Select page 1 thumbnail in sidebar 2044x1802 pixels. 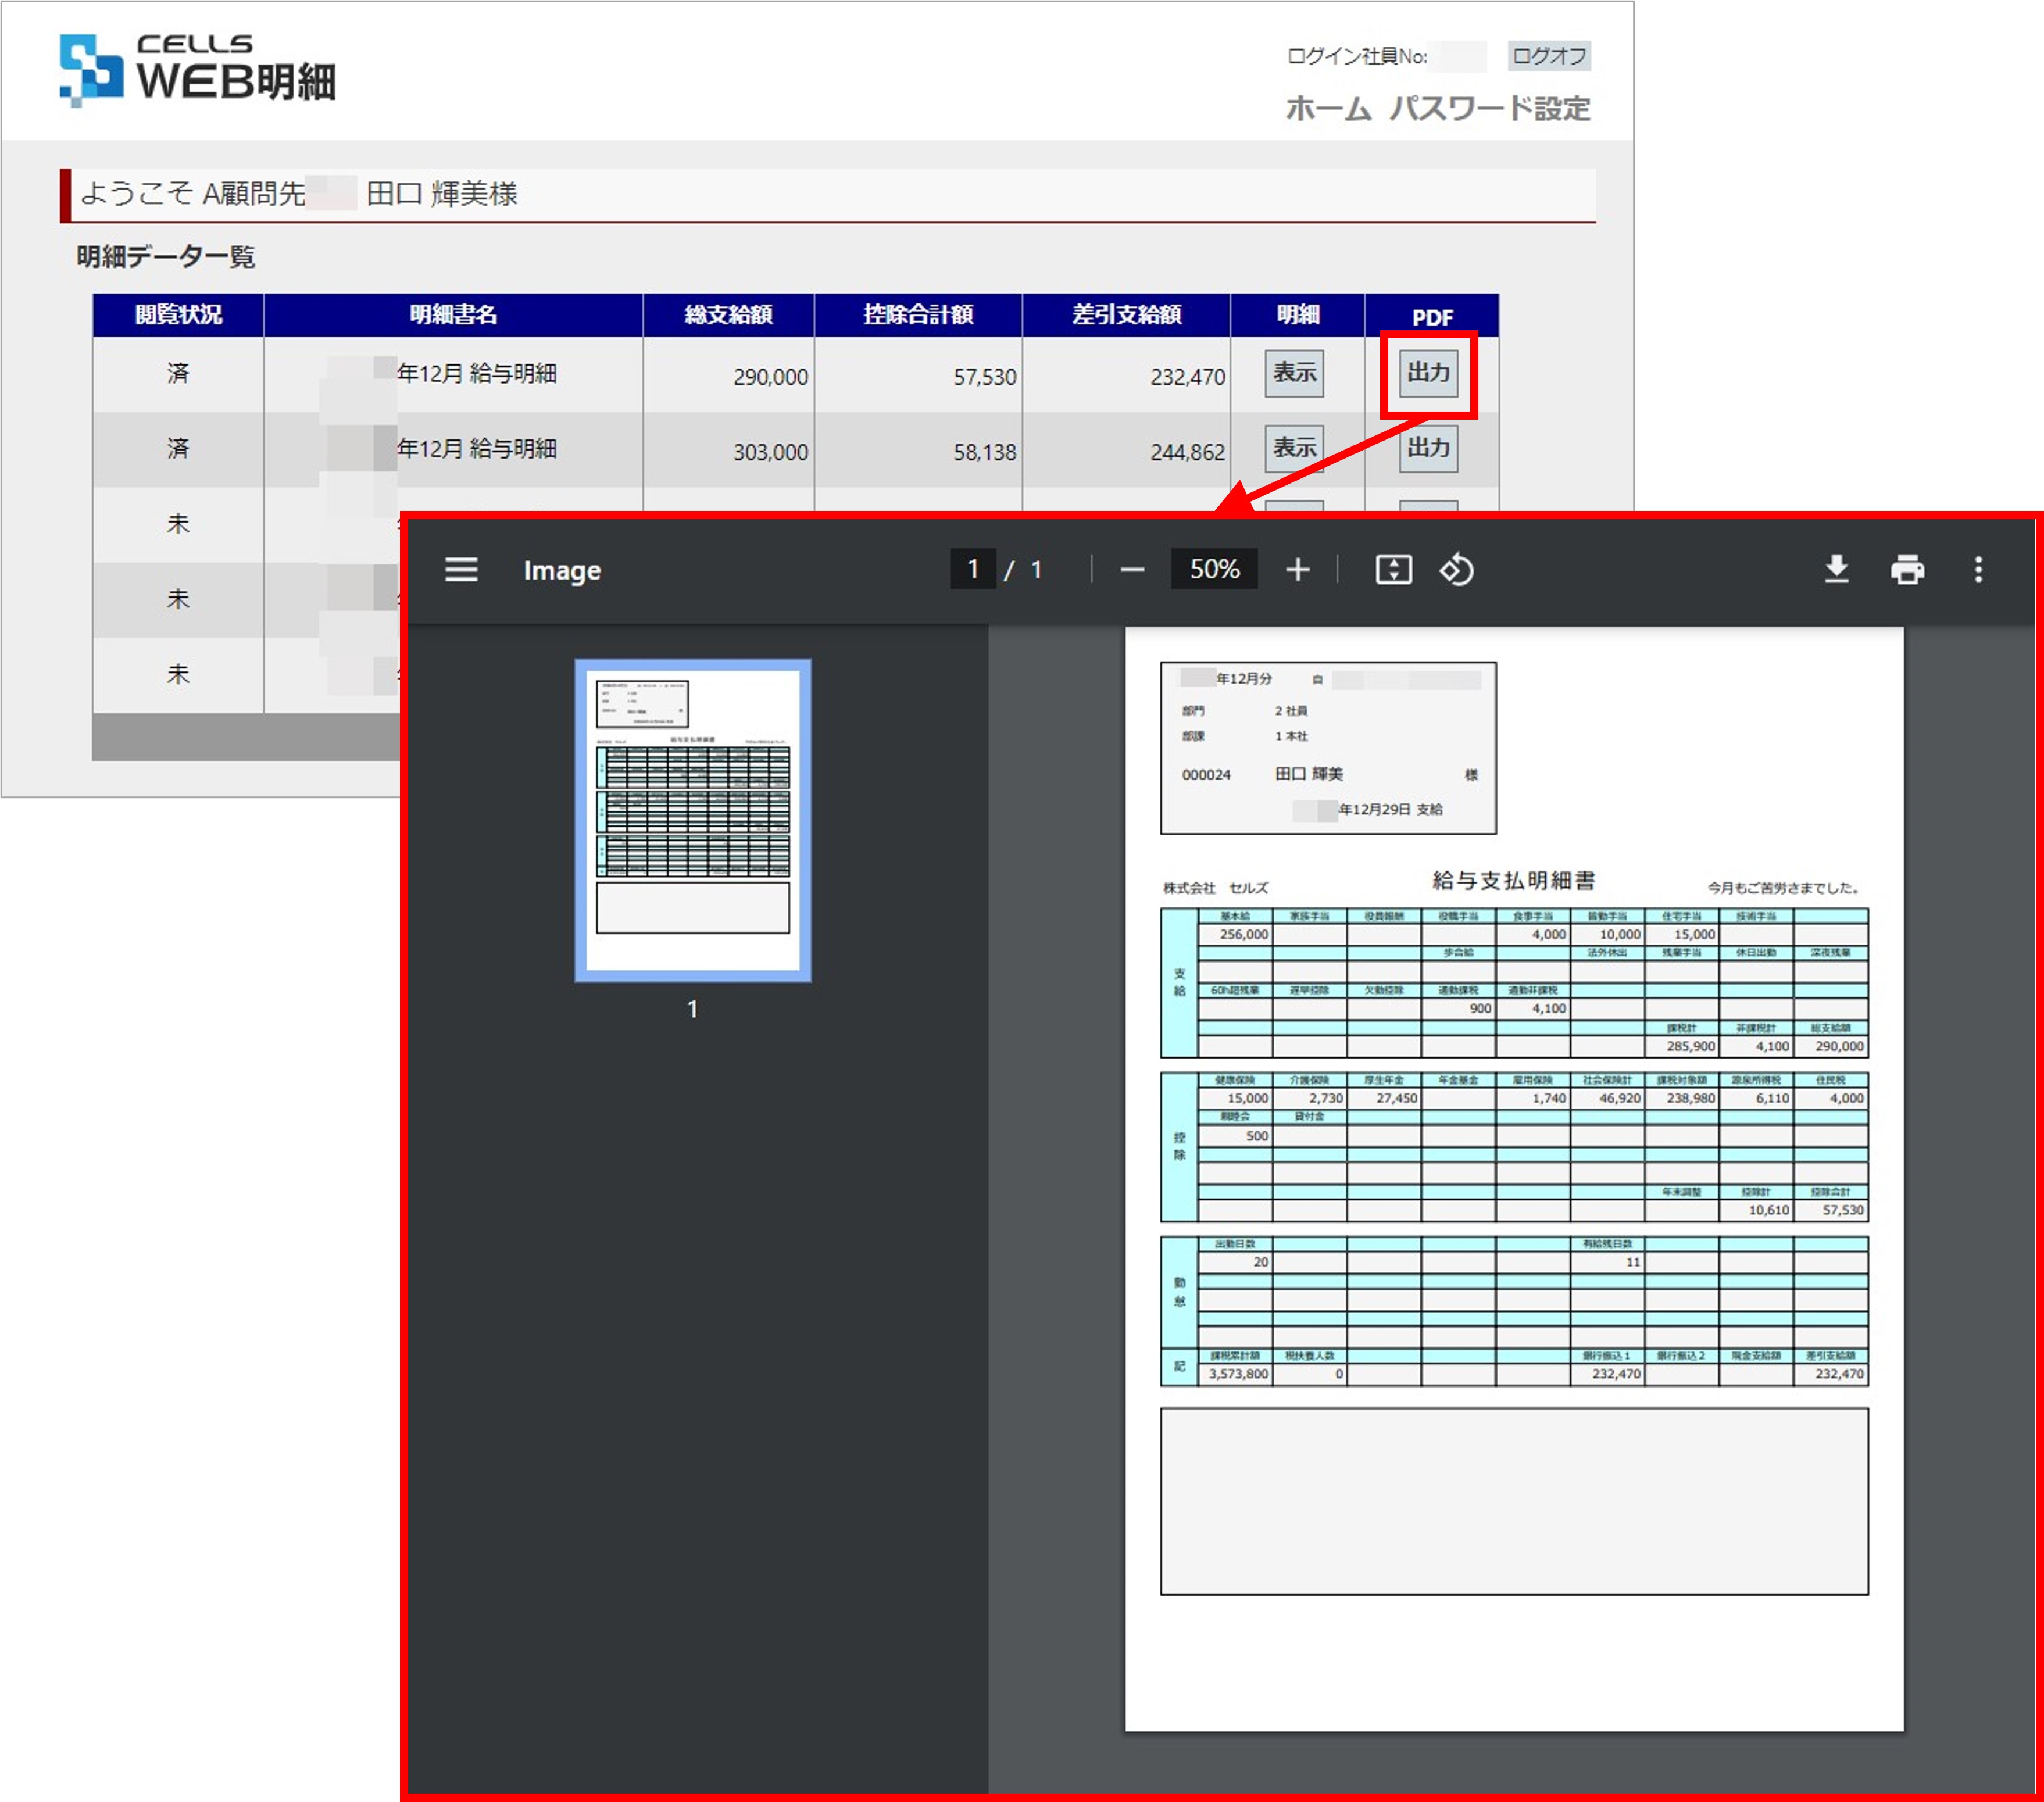692,820
